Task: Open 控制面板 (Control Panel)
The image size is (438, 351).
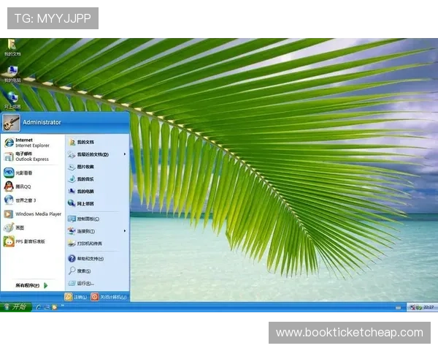Action: (88, 219)
